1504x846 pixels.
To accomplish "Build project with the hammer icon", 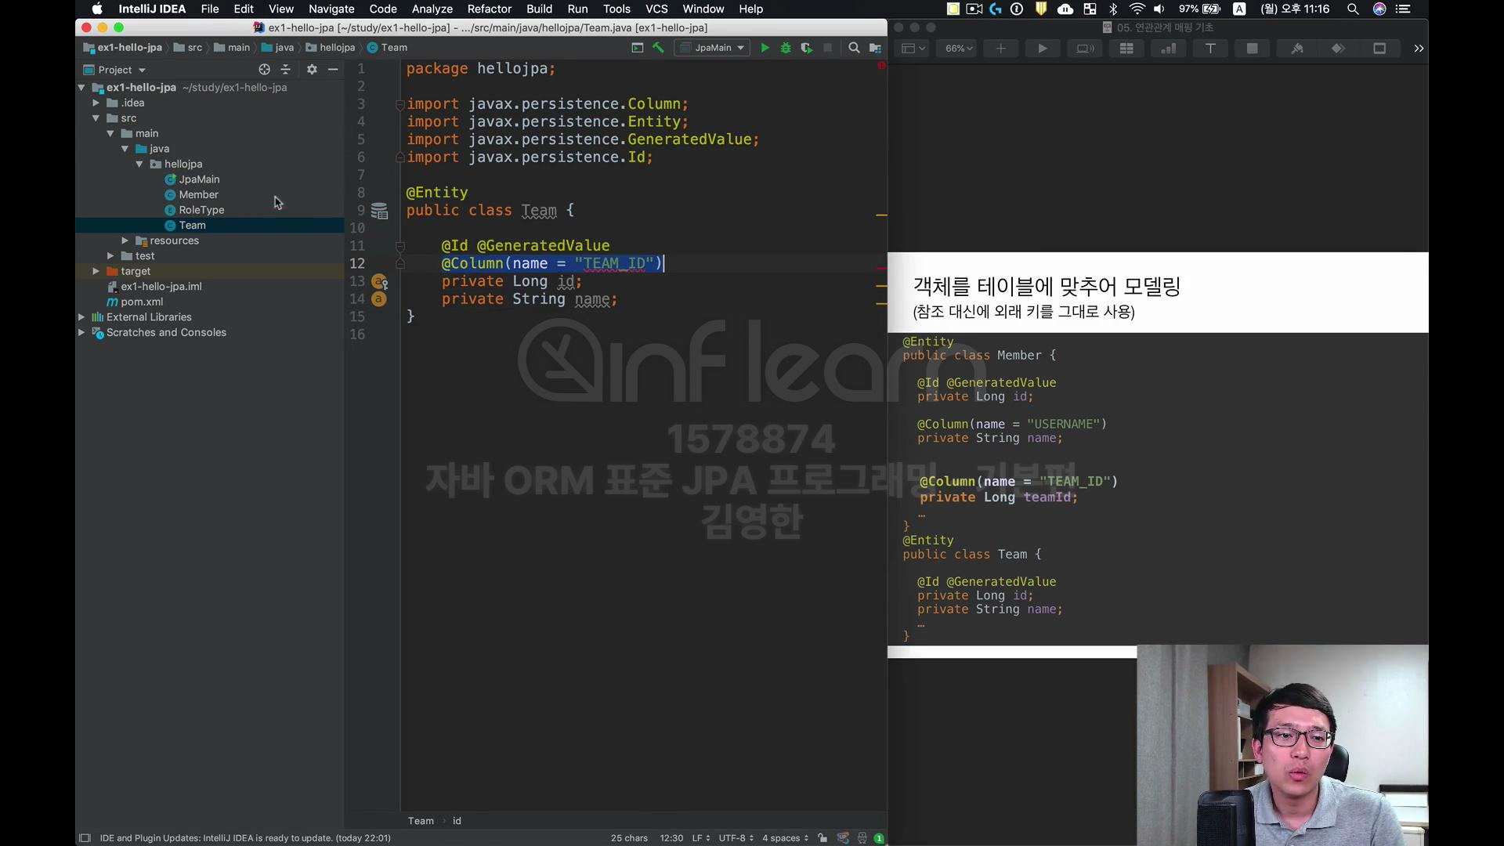I will pyautogui.click(x=659, y=48).
